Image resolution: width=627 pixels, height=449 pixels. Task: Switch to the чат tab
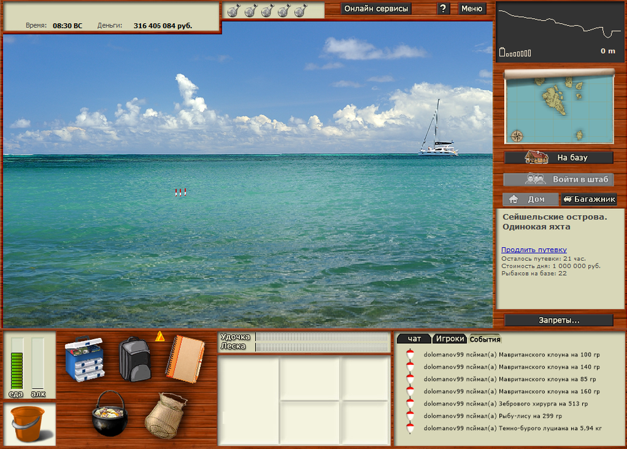tap(414, 339)
